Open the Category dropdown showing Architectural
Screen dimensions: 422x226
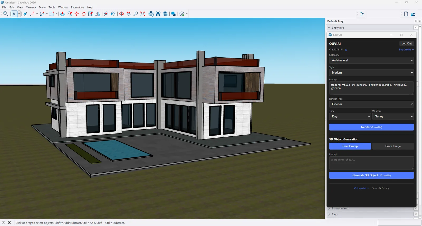[x=371, y=60]
